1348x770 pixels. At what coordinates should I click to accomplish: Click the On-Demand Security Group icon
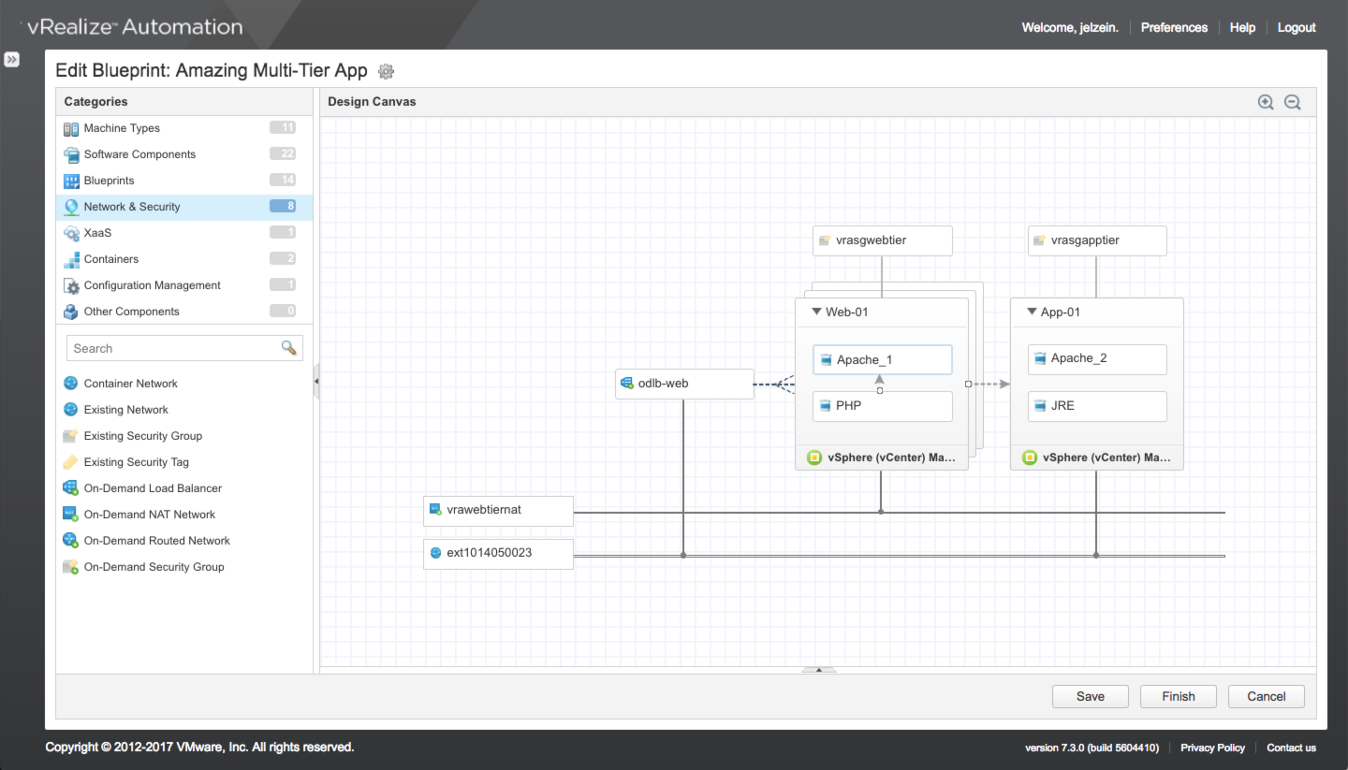70,567
